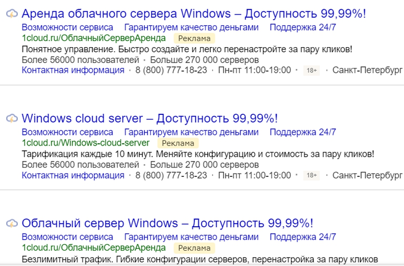Screen dimensions: 404x266
Task: Click the cloud favicon beside 'Аренда облачного сервера Windows'
Action: click(12, 14)
